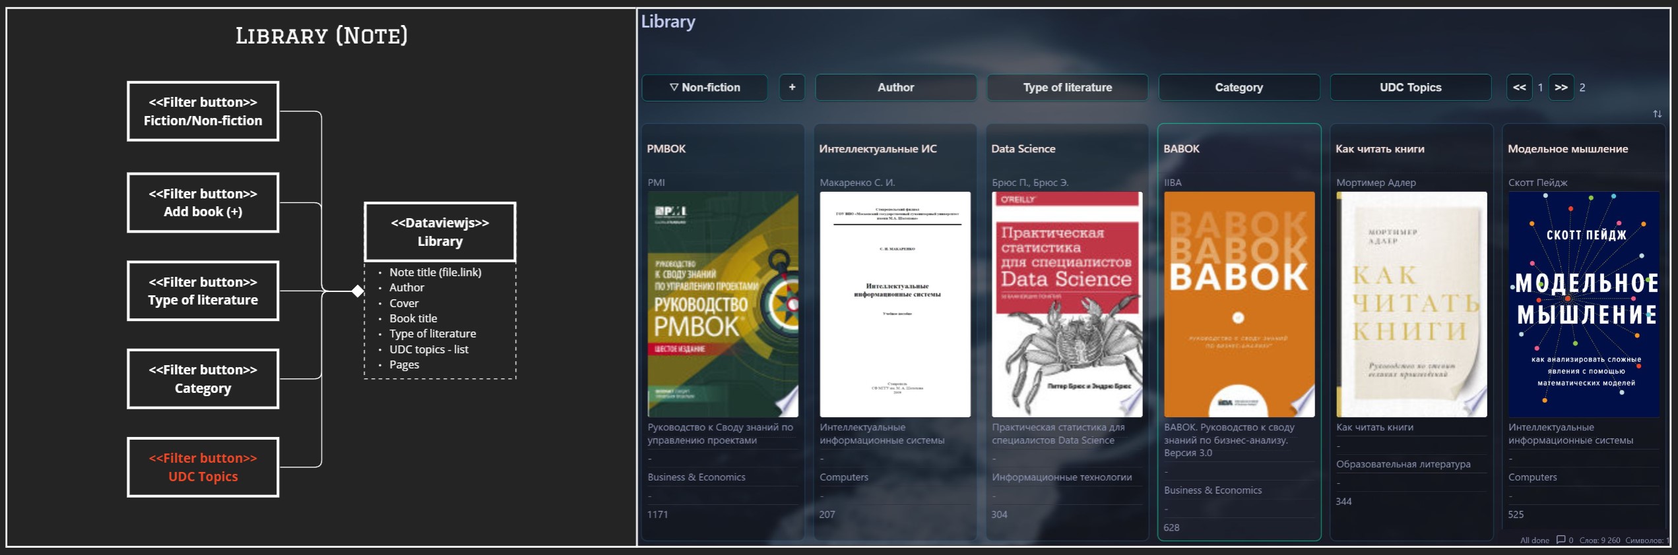Click the author Скотт Пейдж text
Screen dimensions: 1678x555
tap(1537, 183)
